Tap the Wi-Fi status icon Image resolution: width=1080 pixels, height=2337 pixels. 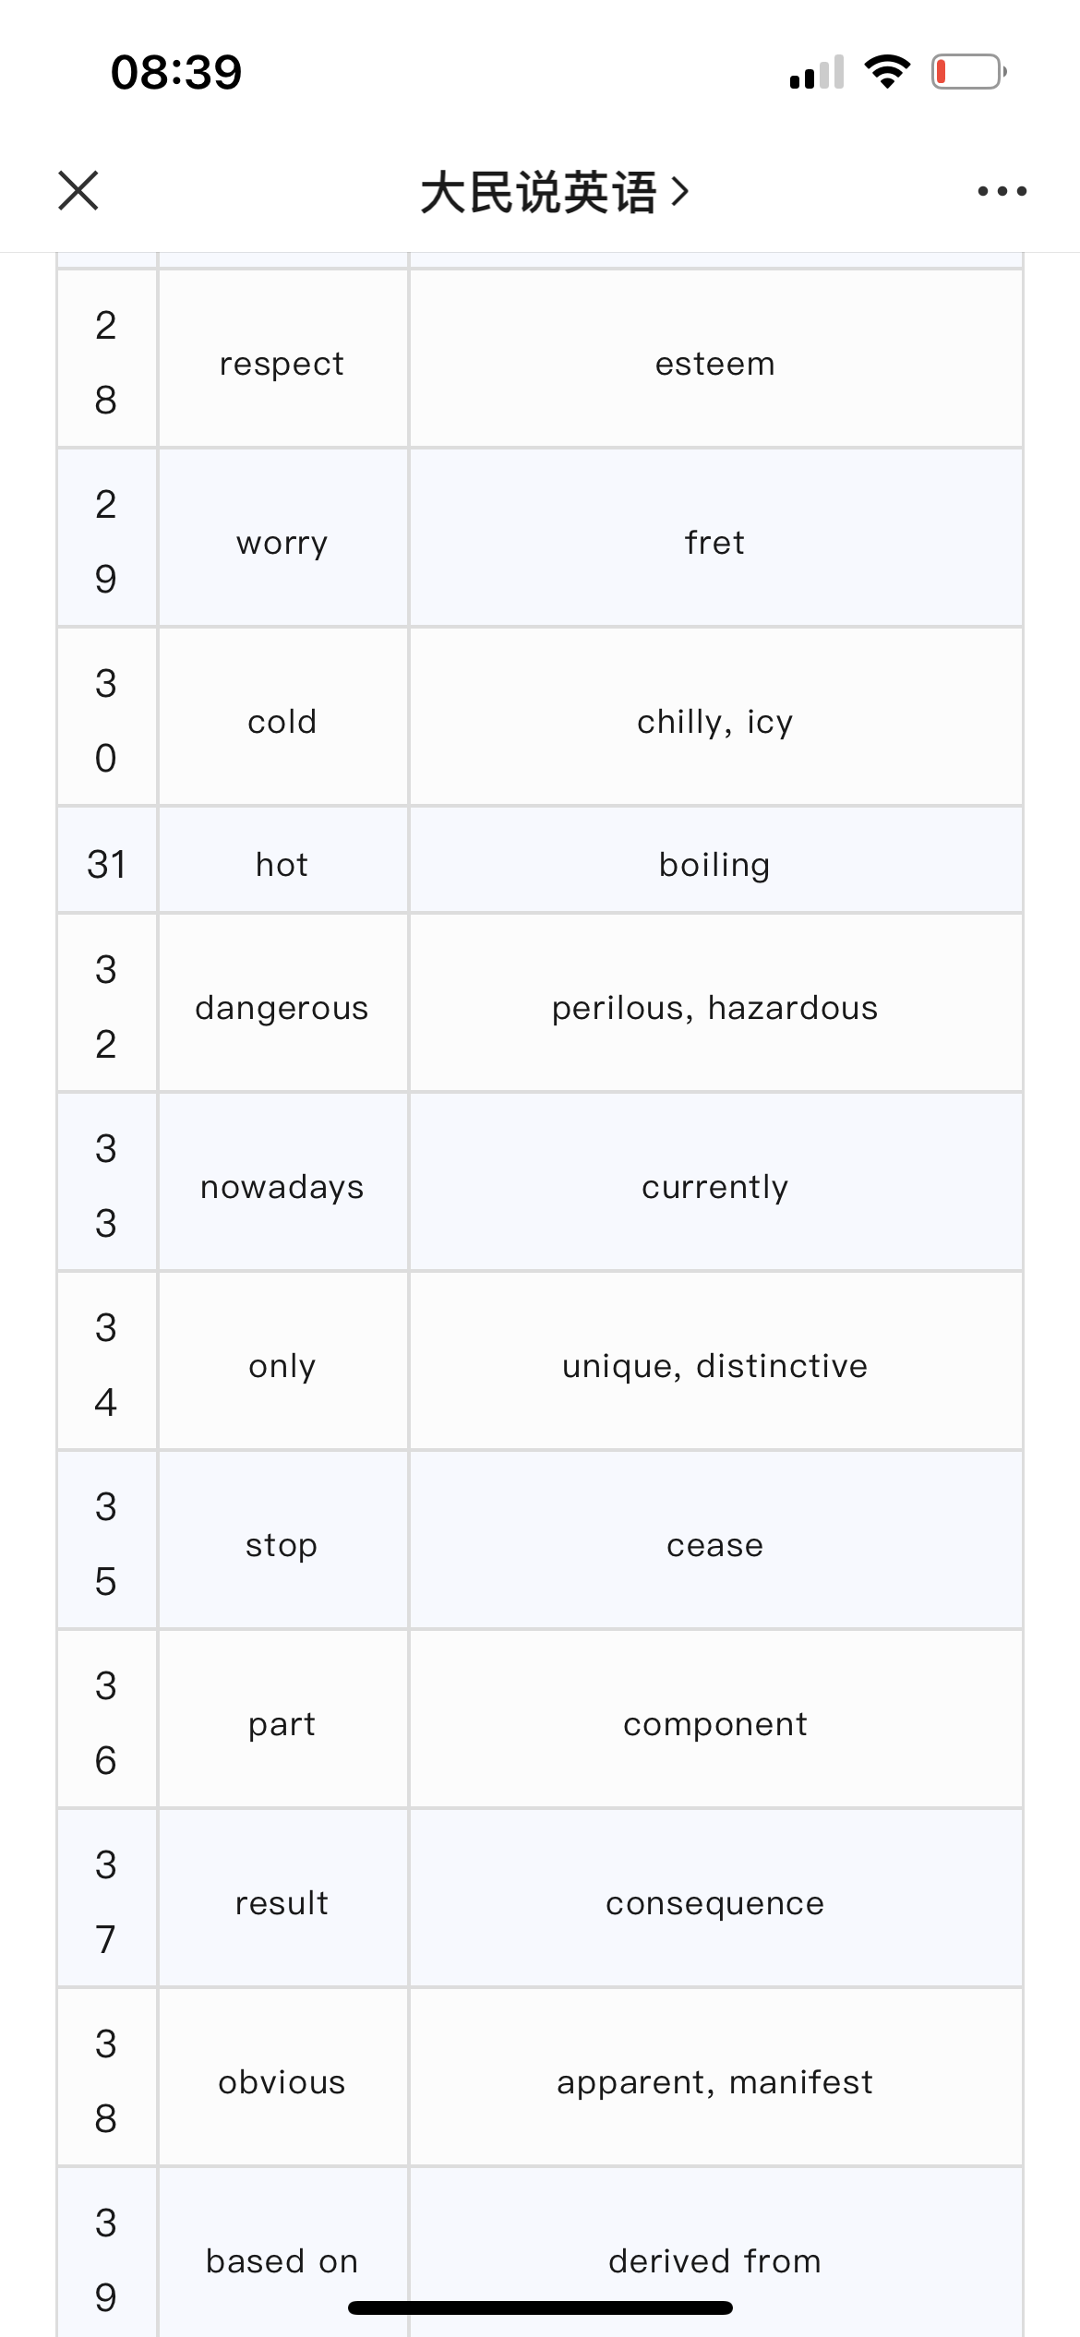tap(887, 71)
